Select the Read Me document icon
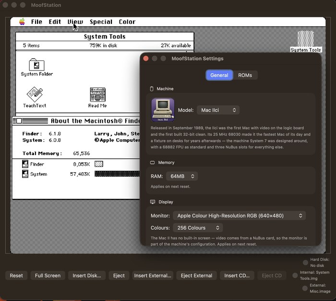The height and width of the screenshot is (301, 336). pos(98,94)
